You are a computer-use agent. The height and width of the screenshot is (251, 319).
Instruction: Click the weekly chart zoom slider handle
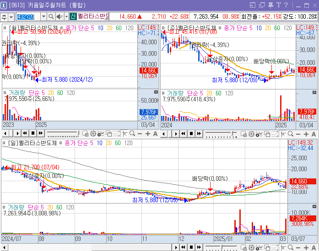(233, 134)
